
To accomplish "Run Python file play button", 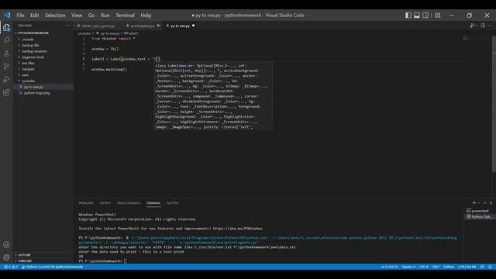I will tap(472, 26).
